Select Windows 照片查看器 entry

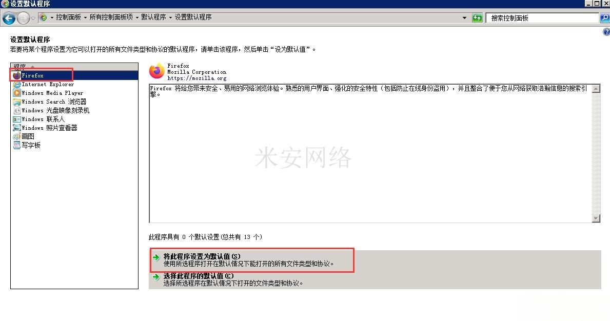(49, 128)
